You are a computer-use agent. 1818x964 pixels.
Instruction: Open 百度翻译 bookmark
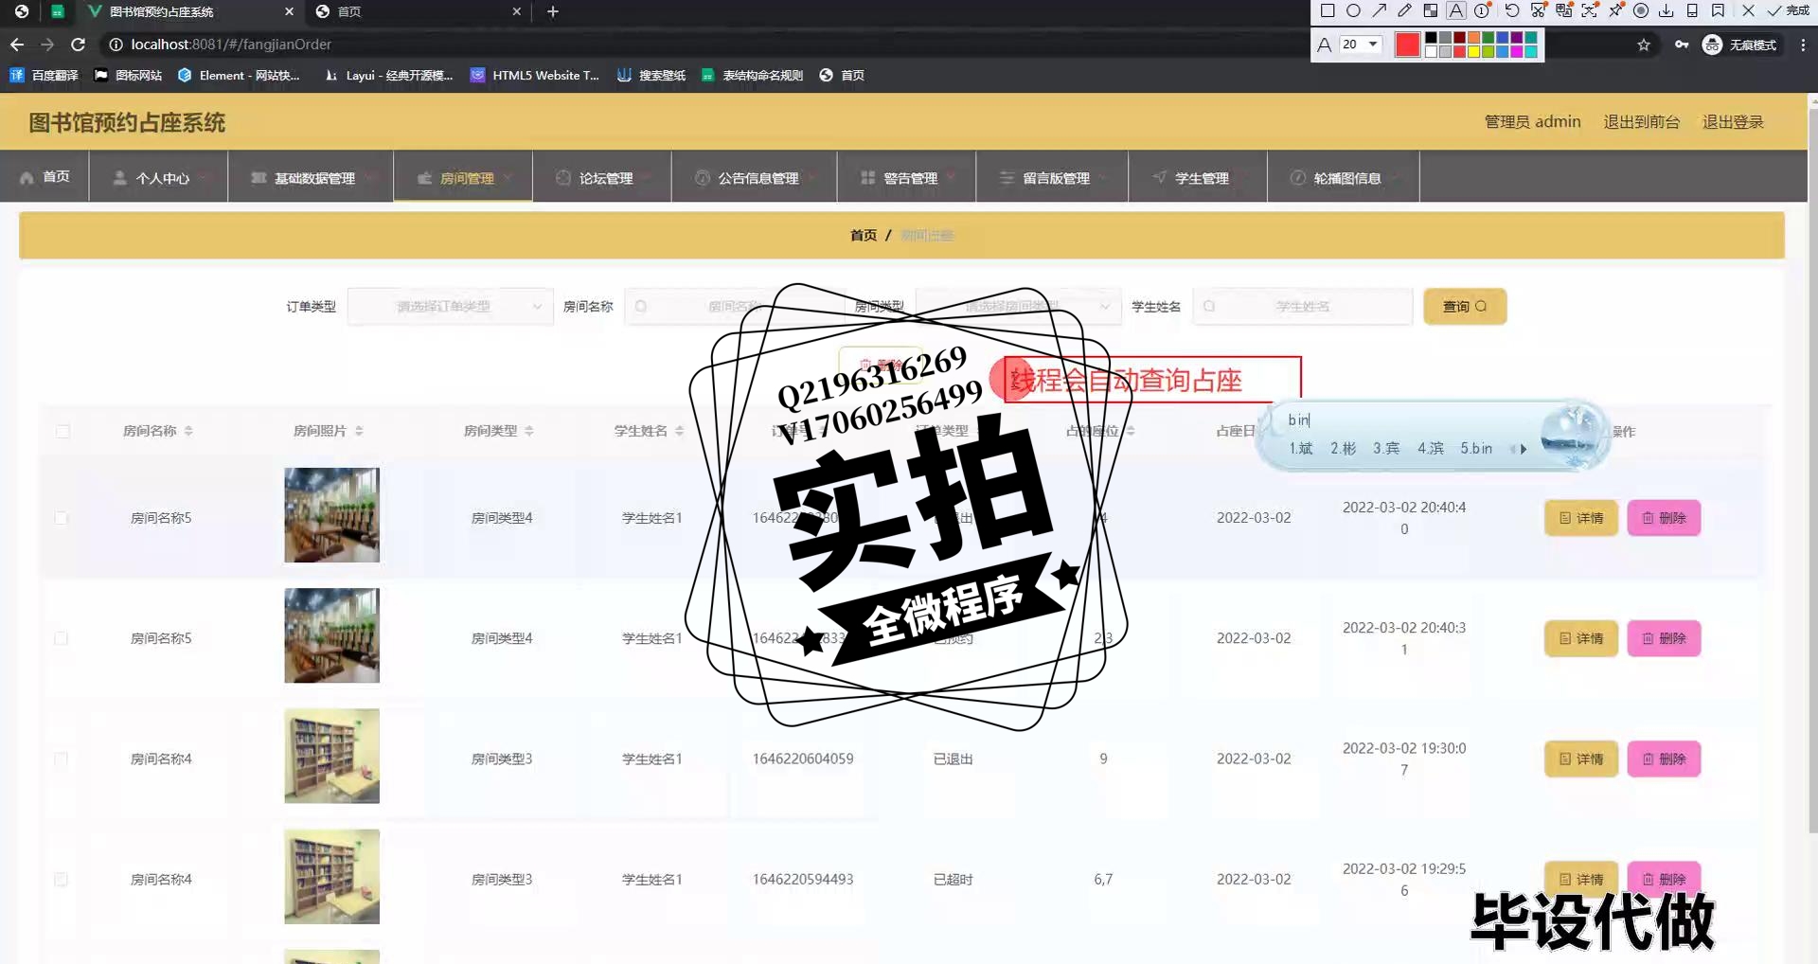pyautogui.click(x=45, y=75)
